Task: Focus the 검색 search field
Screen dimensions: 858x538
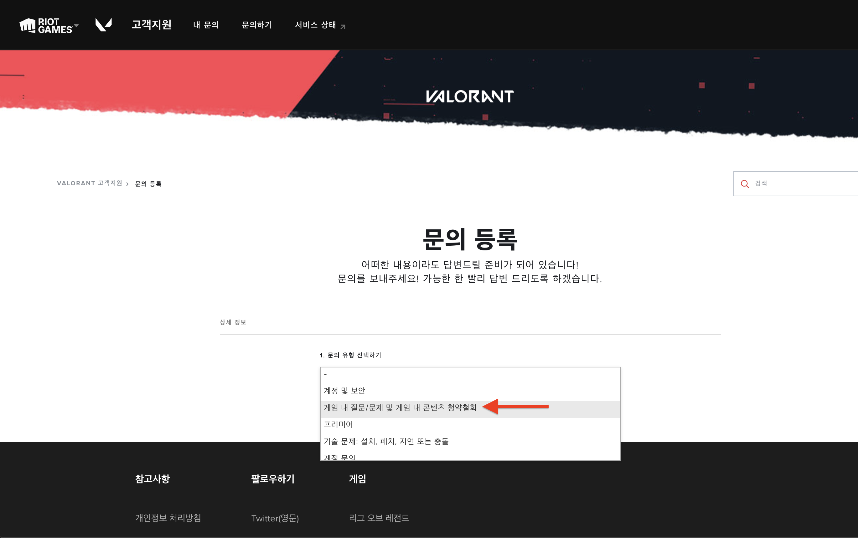Action: coord(796,184)
